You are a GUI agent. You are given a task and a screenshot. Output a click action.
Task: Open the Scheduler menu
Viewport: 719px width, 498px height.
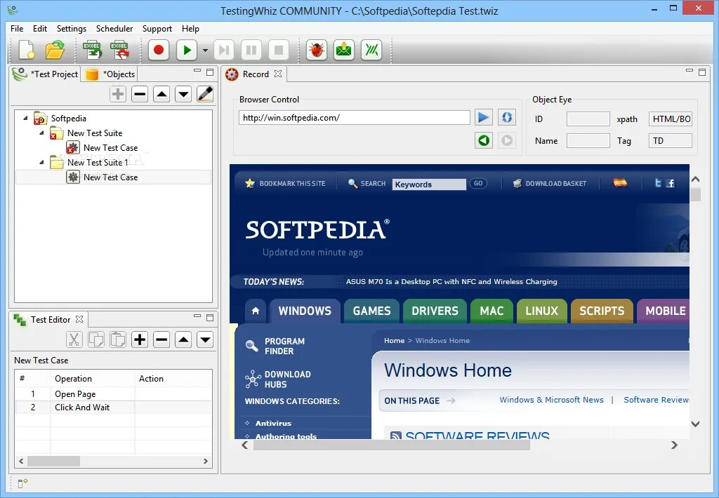pyautogui.click(x=114, y=28)
